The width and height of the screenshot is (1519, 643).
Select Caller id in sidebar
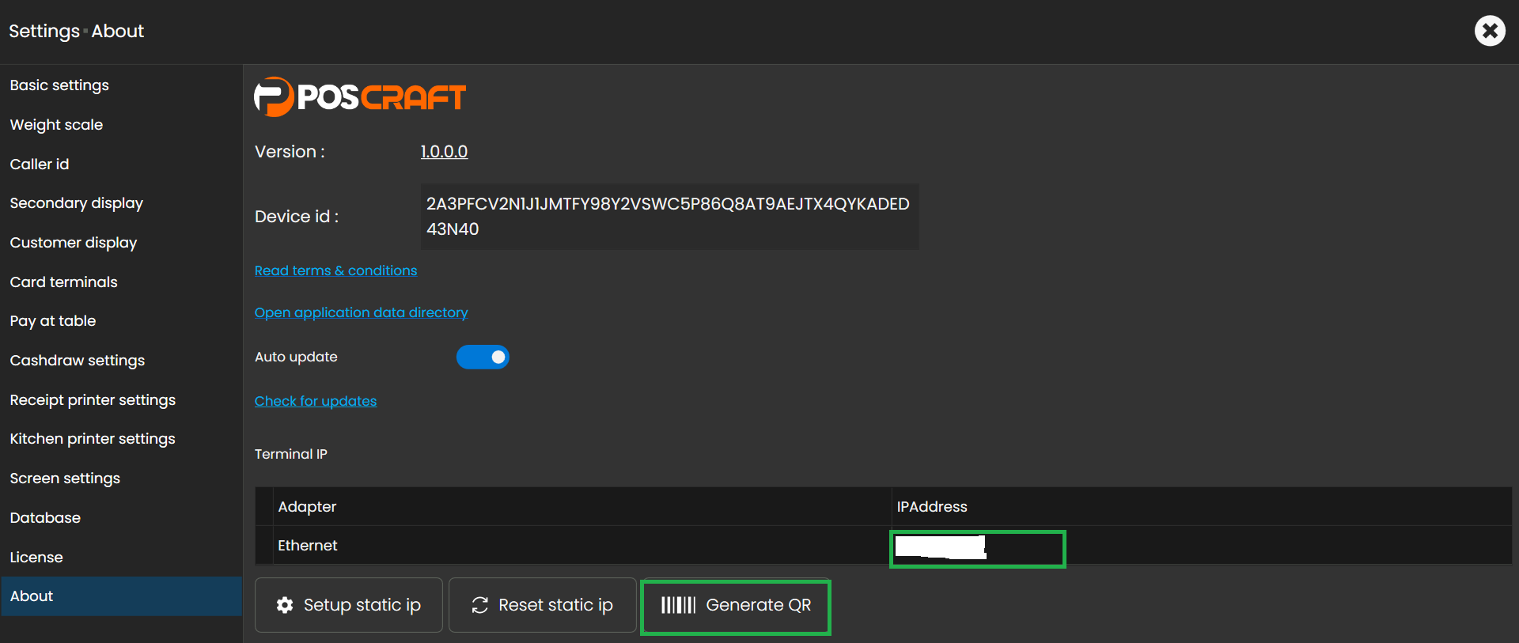(x=40, y=165)
